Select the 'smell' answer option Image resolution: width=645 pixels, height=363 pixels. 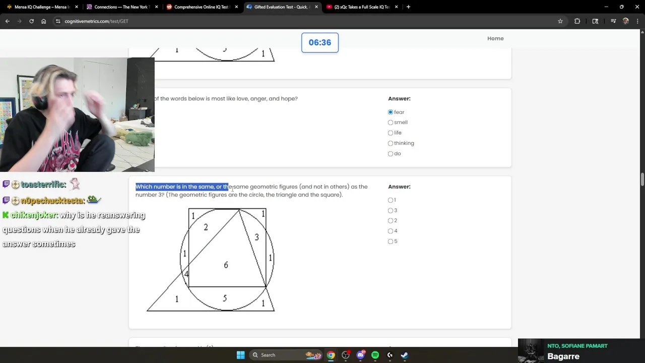(391, 123)
